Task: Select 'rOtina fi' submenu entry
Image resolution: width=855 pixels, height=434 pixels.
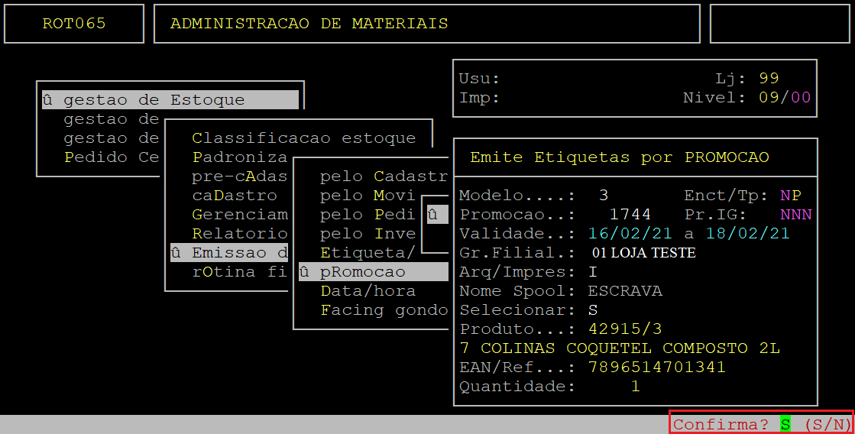Action: pos(239,272)
